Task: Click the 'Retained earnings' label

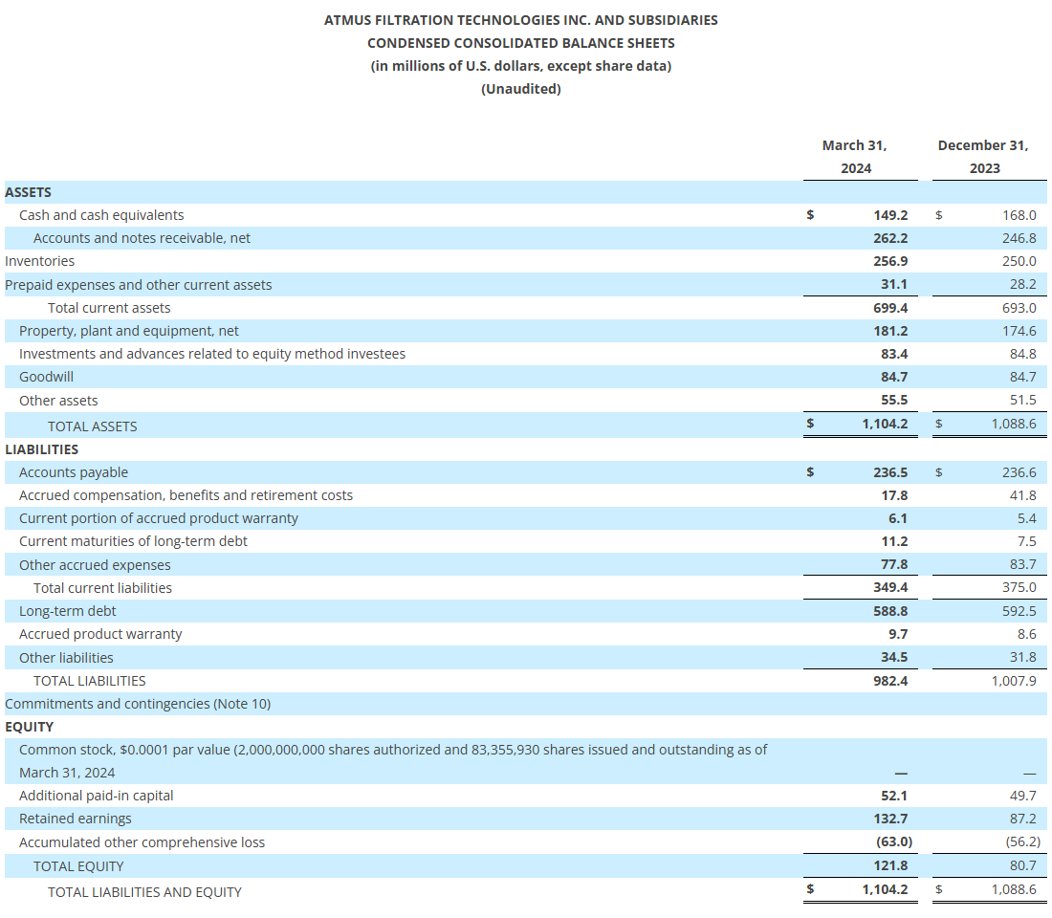Action: pos(76,819)
